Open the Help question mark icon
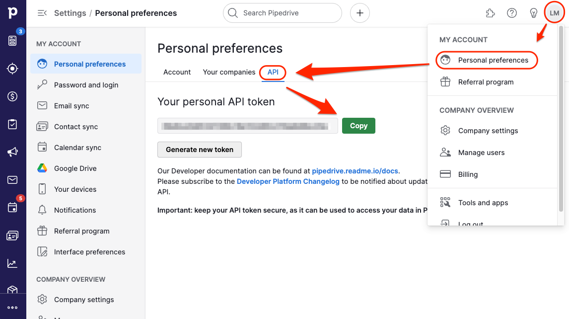 512,13
